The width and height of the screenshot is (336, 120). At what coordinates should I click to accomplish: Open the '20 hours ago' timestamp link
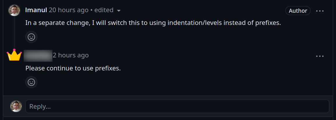point(68,10)
